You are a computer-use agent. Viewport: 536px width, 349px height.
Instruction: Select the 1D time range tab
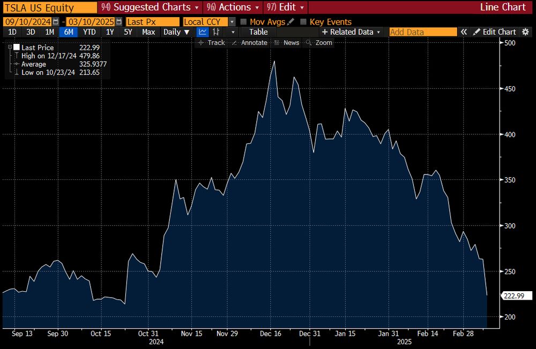12,32
